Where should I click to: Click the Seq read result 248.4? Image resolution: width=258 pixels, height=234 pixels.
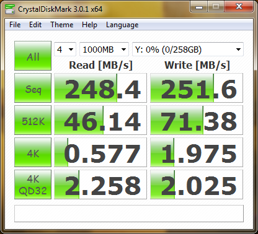click(x=100, y=88)
